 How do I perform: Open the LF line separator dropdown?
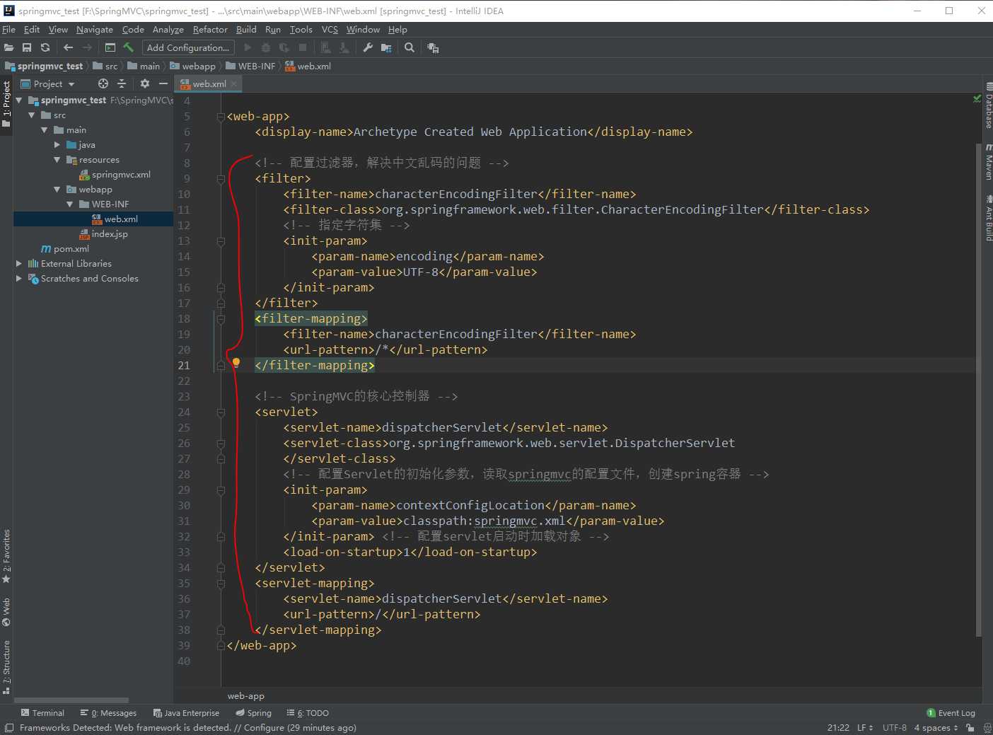pyautogui.click(x=865, y=727)
